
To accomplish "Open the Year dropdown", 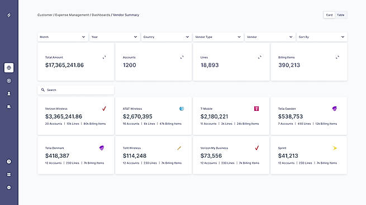I will click(x=115, y=37).
